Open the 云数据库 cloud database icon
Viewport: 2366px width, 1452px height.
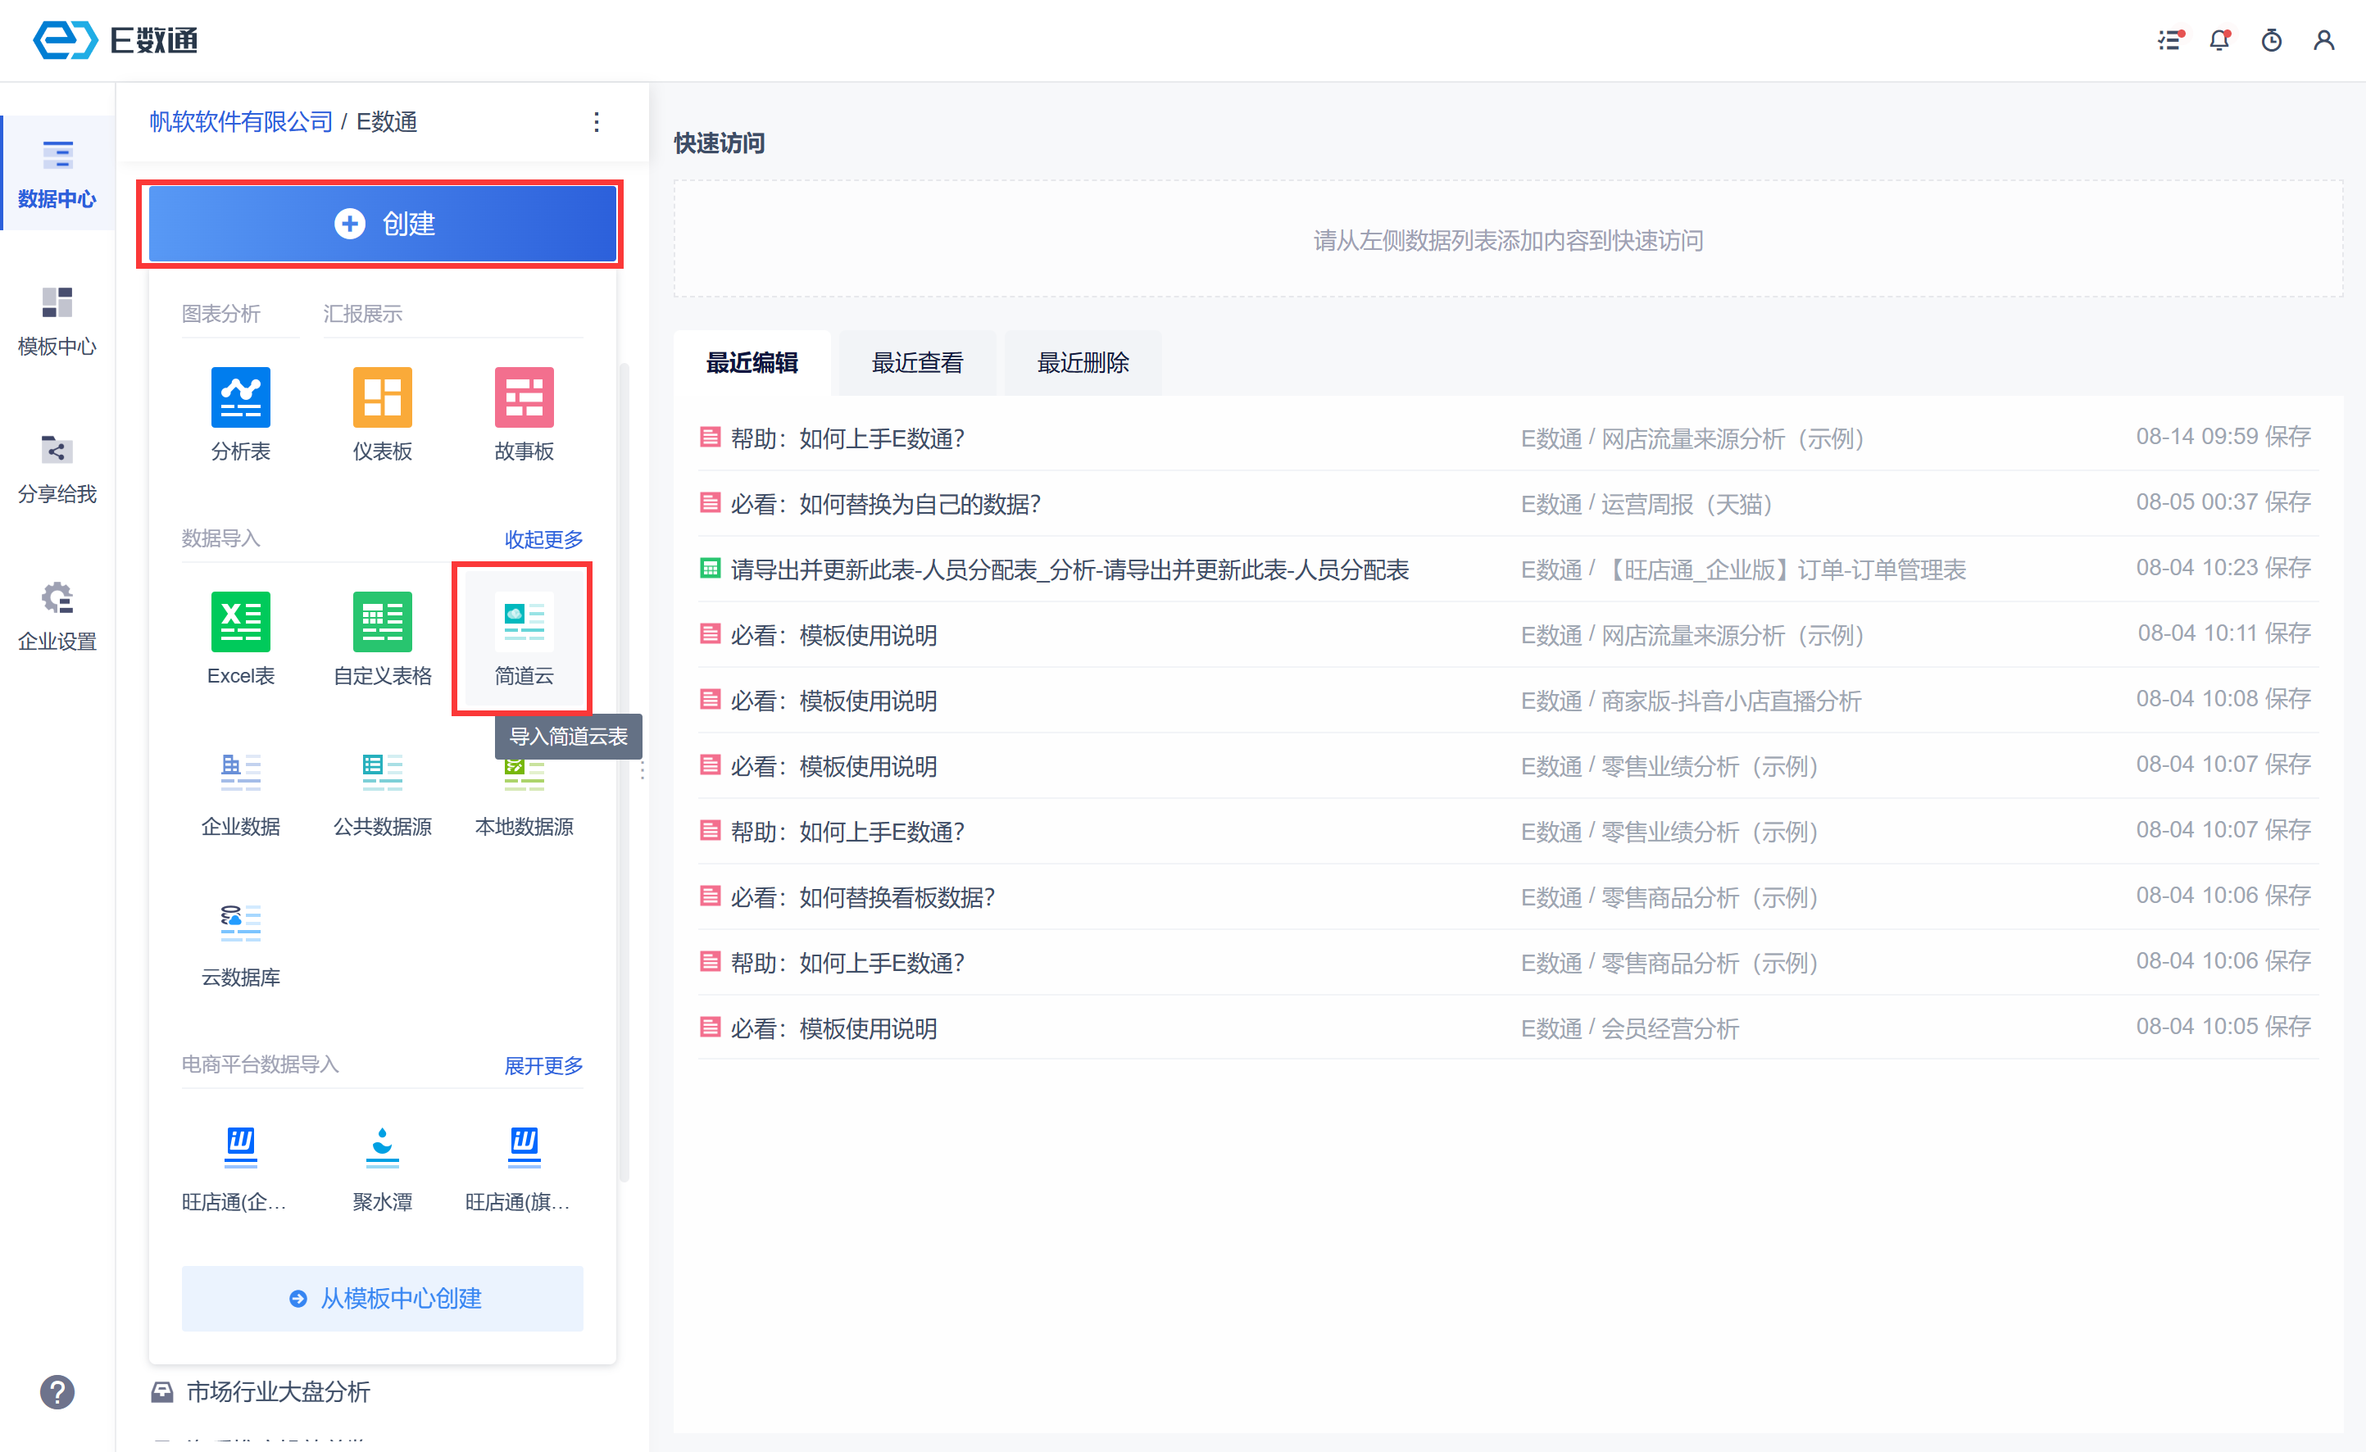coord(240,923)
